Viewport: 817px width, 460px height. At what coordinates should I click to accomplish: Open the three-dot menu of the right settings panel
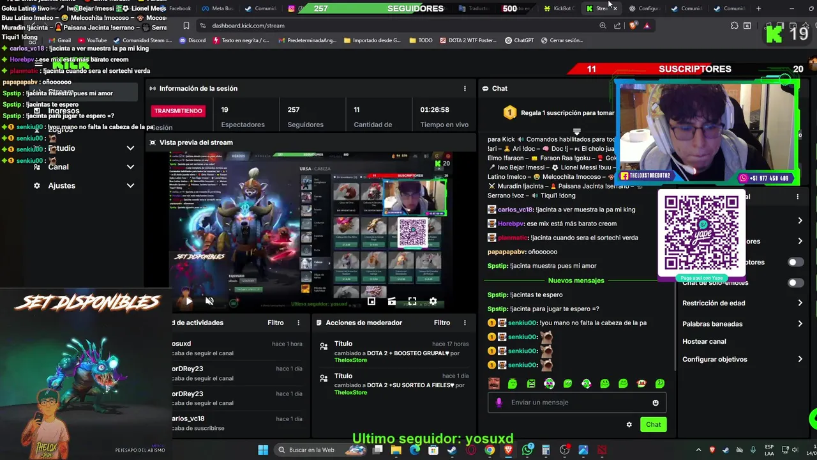[x=797, y=197]
